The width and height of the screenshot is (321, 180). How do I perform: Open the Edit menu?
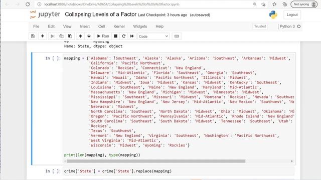(x=51, y=26)
